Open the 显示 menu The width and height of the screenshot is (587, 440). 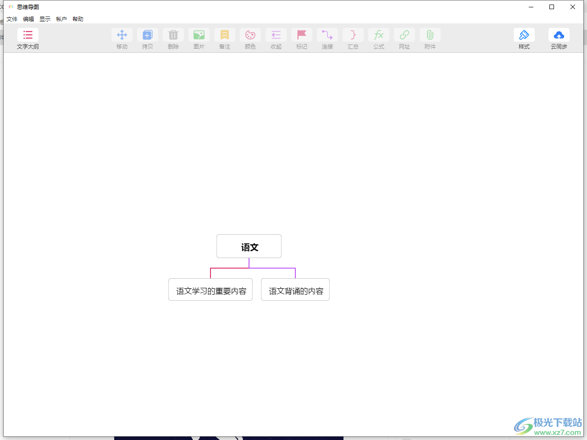[x=45, y=19]
